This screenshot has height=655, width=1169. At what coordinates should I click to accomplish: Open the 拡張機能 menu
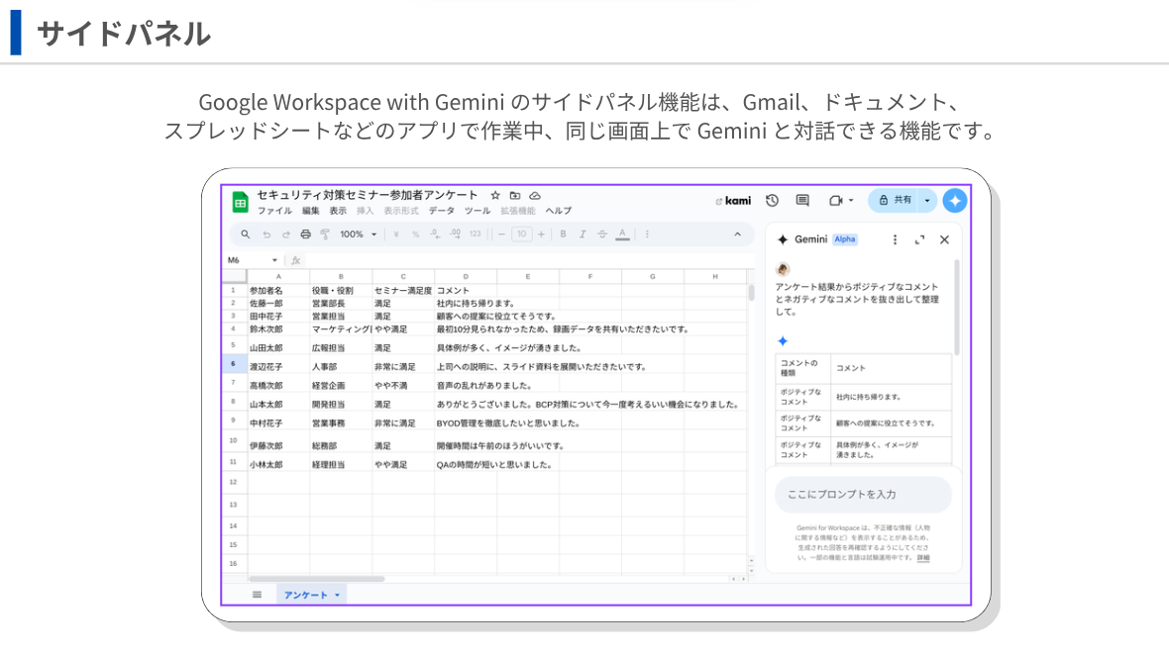point(517,212)
